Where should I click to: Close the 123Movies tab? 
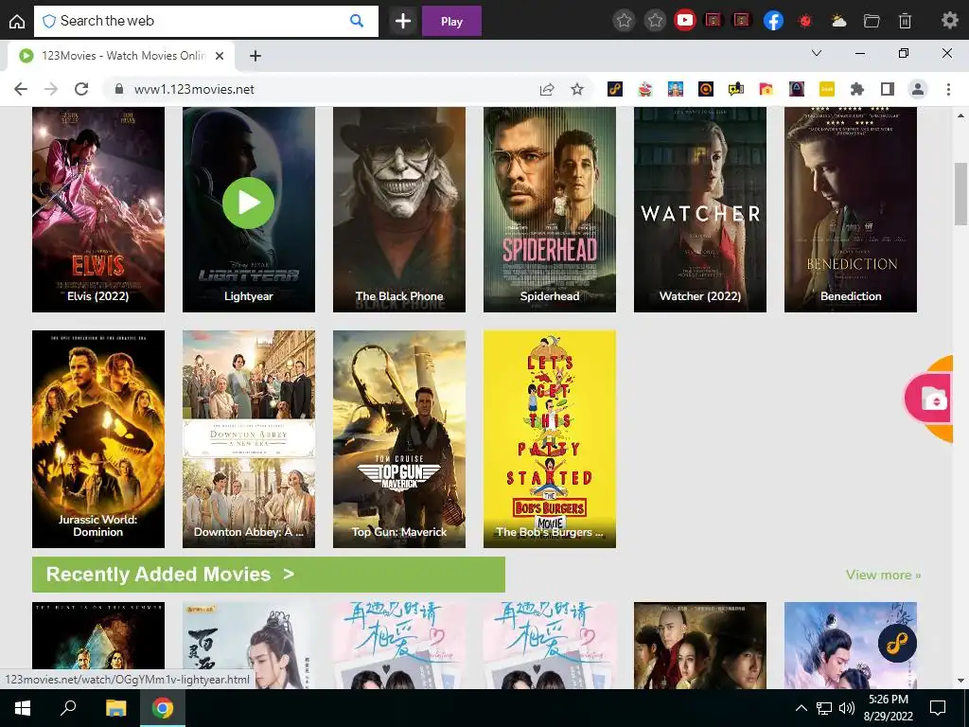(220, 56)
